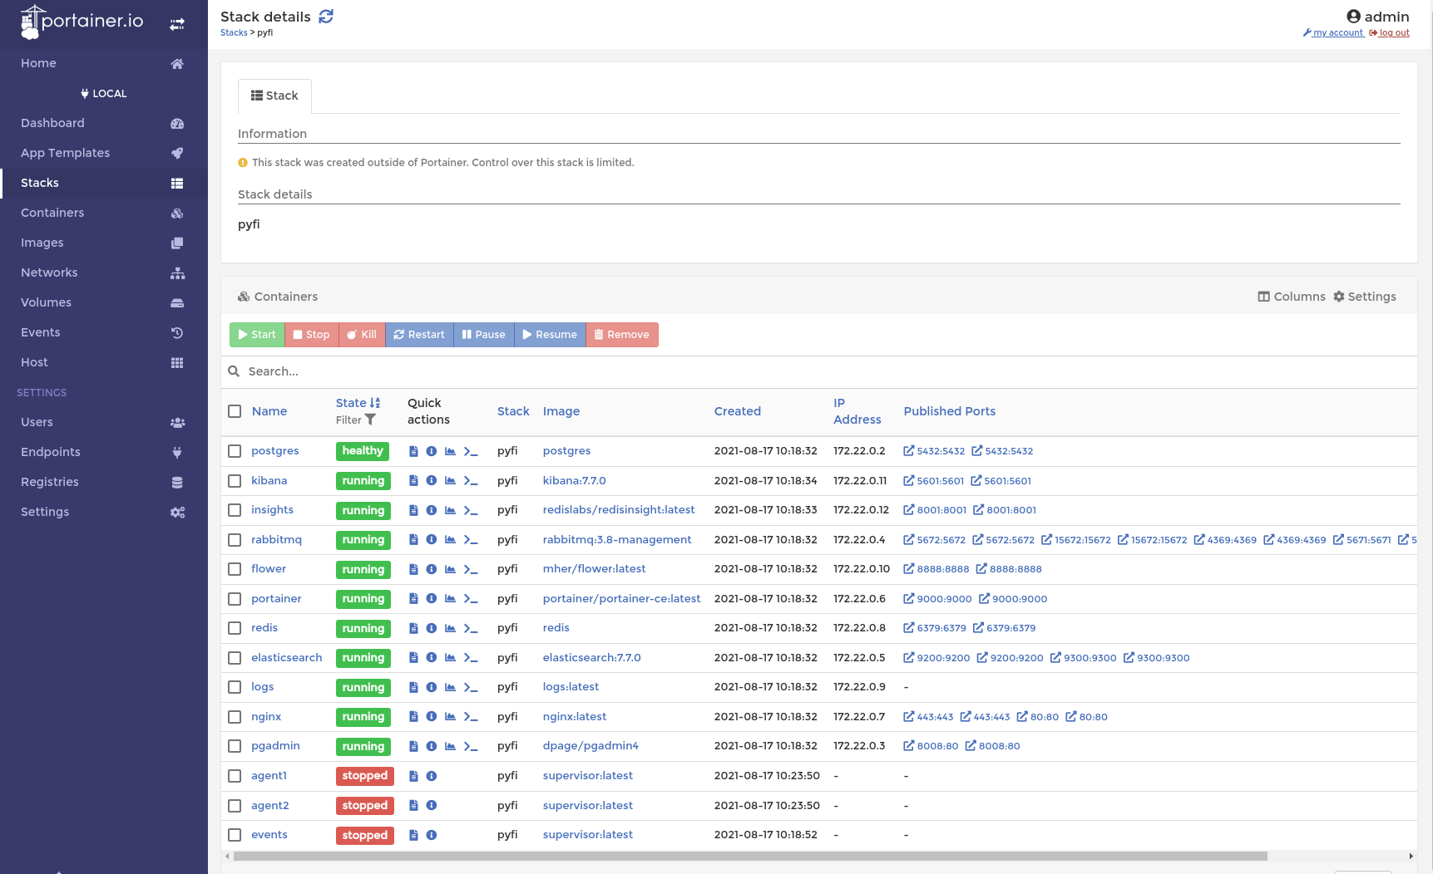This screenshot has height=874, width=1433.
Task: Open the rabbitmq:3.8-management image link
Action: pyautogui.click(x=617, y=540)
